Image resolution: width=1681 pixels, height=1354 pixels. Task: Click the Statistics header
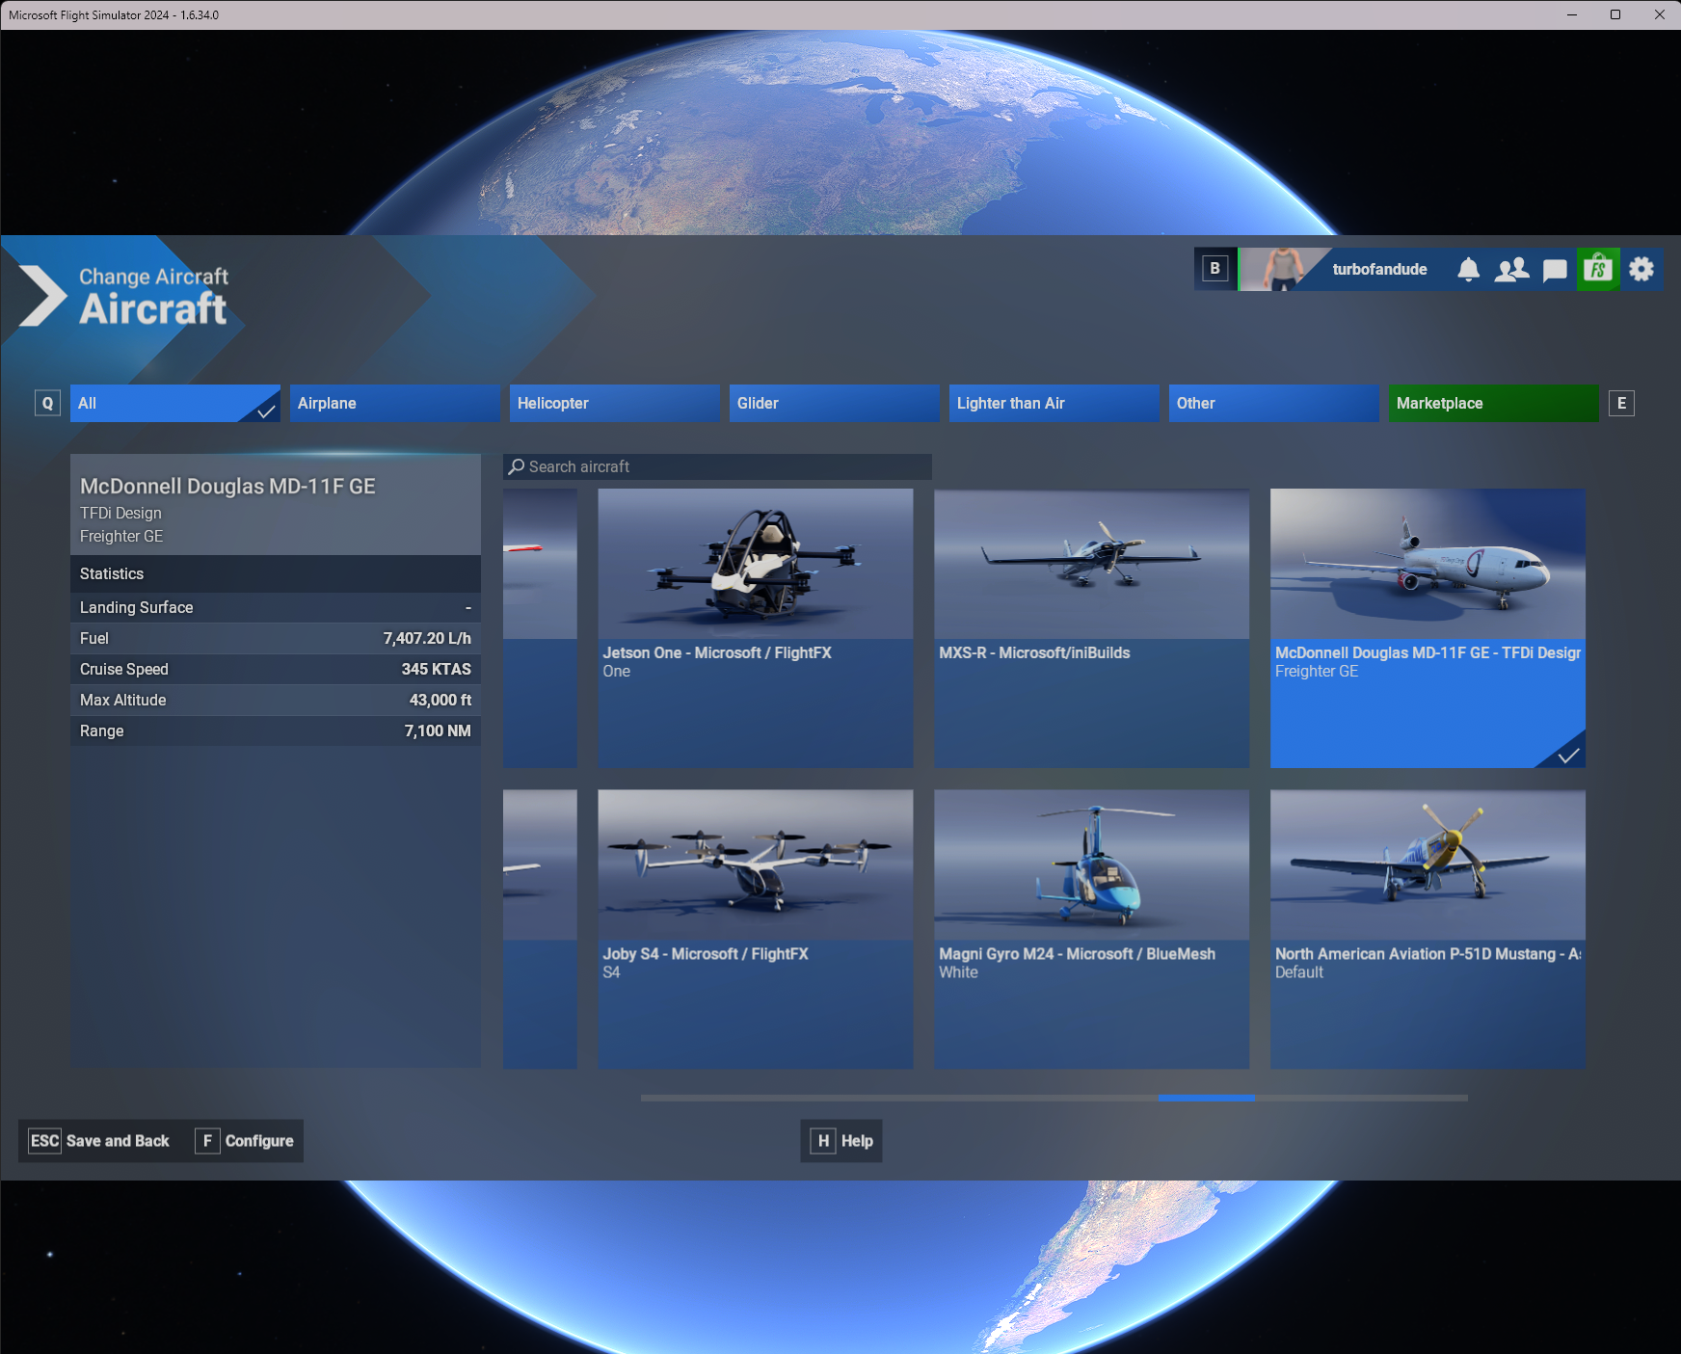coord(276,573)
